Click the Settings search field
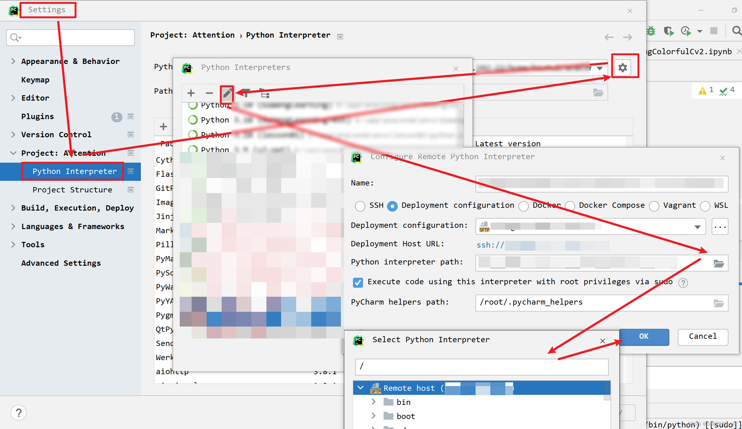Screen dimensions: 742x429 70,38
